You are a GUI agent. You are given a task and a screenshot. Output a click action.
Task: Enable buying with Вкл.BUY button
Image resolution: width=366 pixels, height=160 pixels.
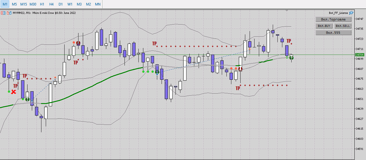pos(324,26)
